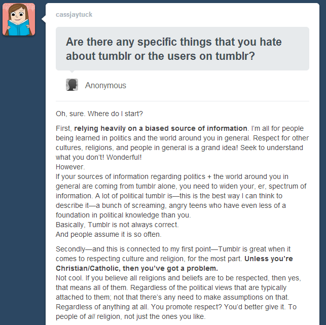
Task: Click the word 'Secondly' opening third paragraph
Action: pos(70,249)
